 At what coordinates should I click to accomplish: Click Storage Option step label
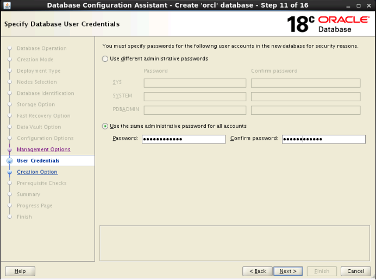(x=36, y=105)
